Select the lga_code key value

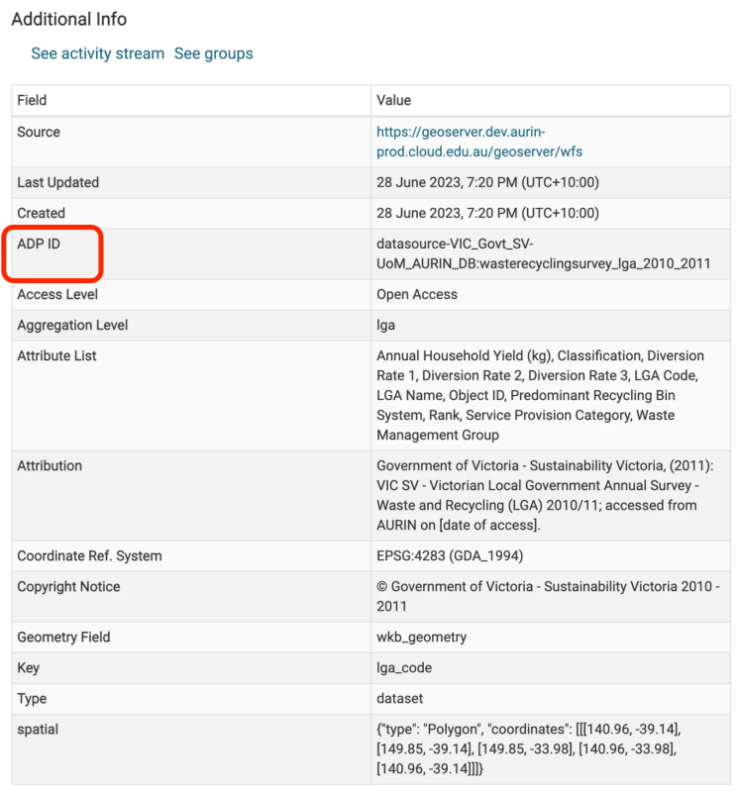pyautogui.click(x=404, y=667)
